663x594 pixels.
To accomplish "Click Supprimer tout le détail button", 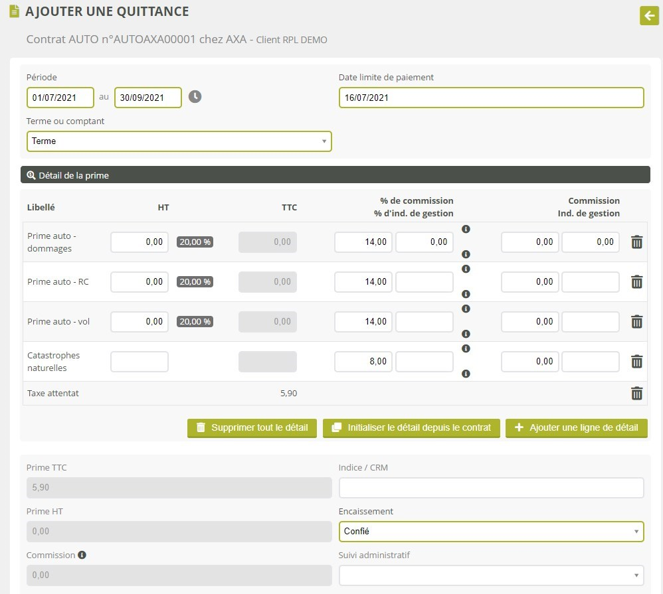I will point(252,428).
